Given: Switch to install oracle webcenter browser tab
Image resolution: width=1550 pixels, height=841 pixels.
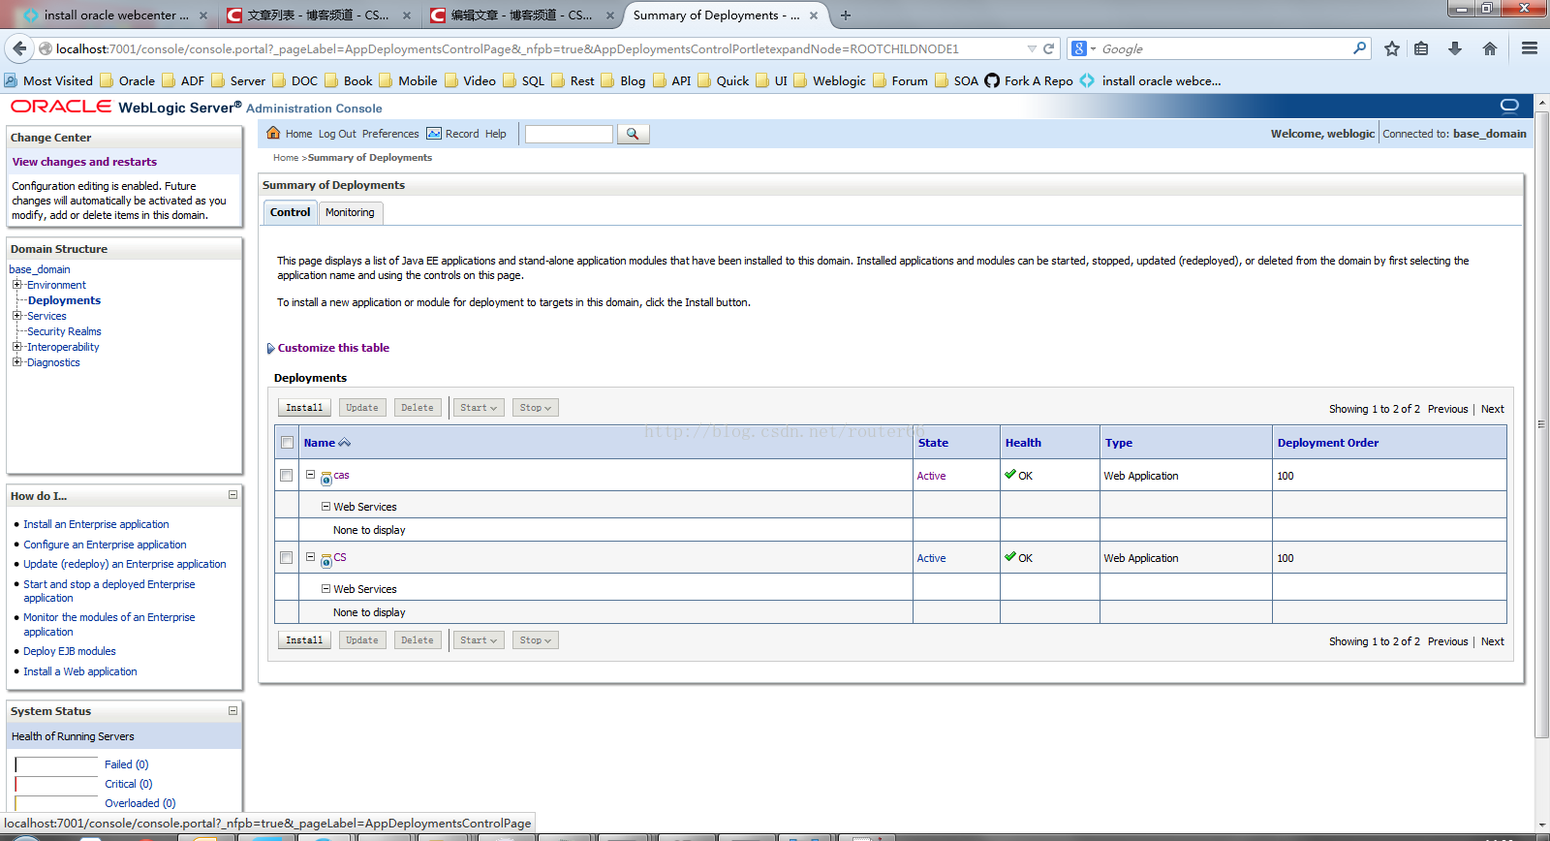Looking at the screenshot, I should pyautogui.click(x=114, y=16).
